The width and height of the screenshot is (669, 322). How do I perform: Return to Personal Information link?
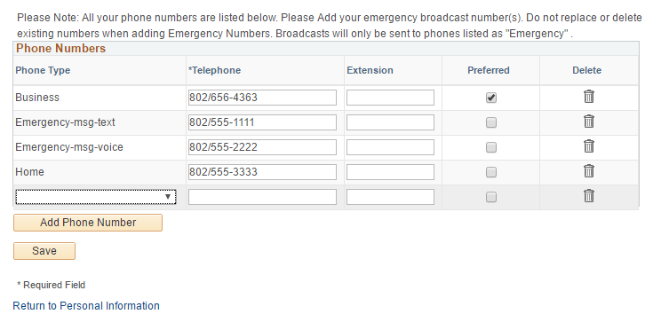coord(86,306)
